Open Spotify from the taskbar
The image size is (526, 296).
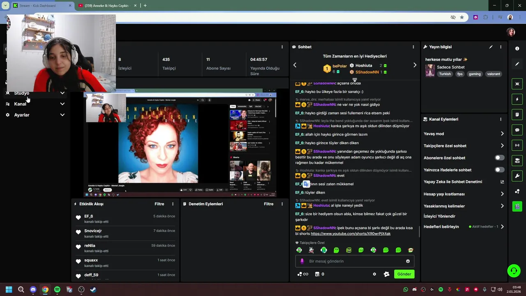[x=57, y=289]
